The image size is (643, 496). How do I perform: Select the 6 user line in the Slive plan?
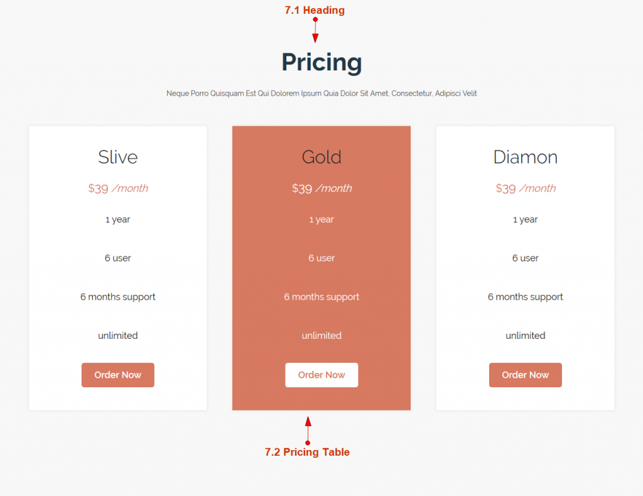click(x=117, y=258)
